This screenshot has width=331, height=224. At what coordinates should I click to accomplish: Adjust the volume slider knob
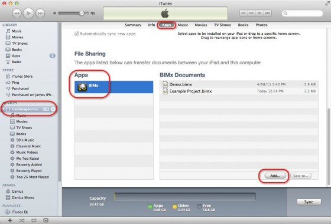point(82,13)
